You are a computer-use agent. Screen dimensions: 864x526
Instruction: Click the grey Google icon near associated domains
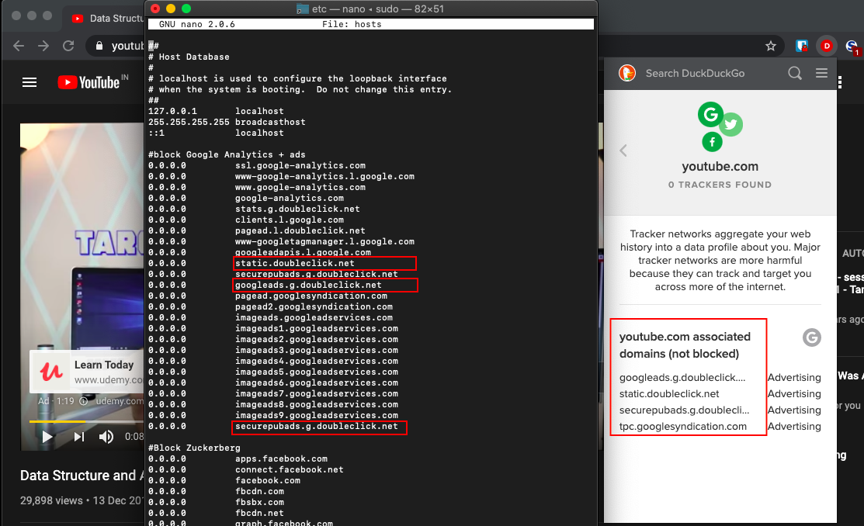click(812, 337)
